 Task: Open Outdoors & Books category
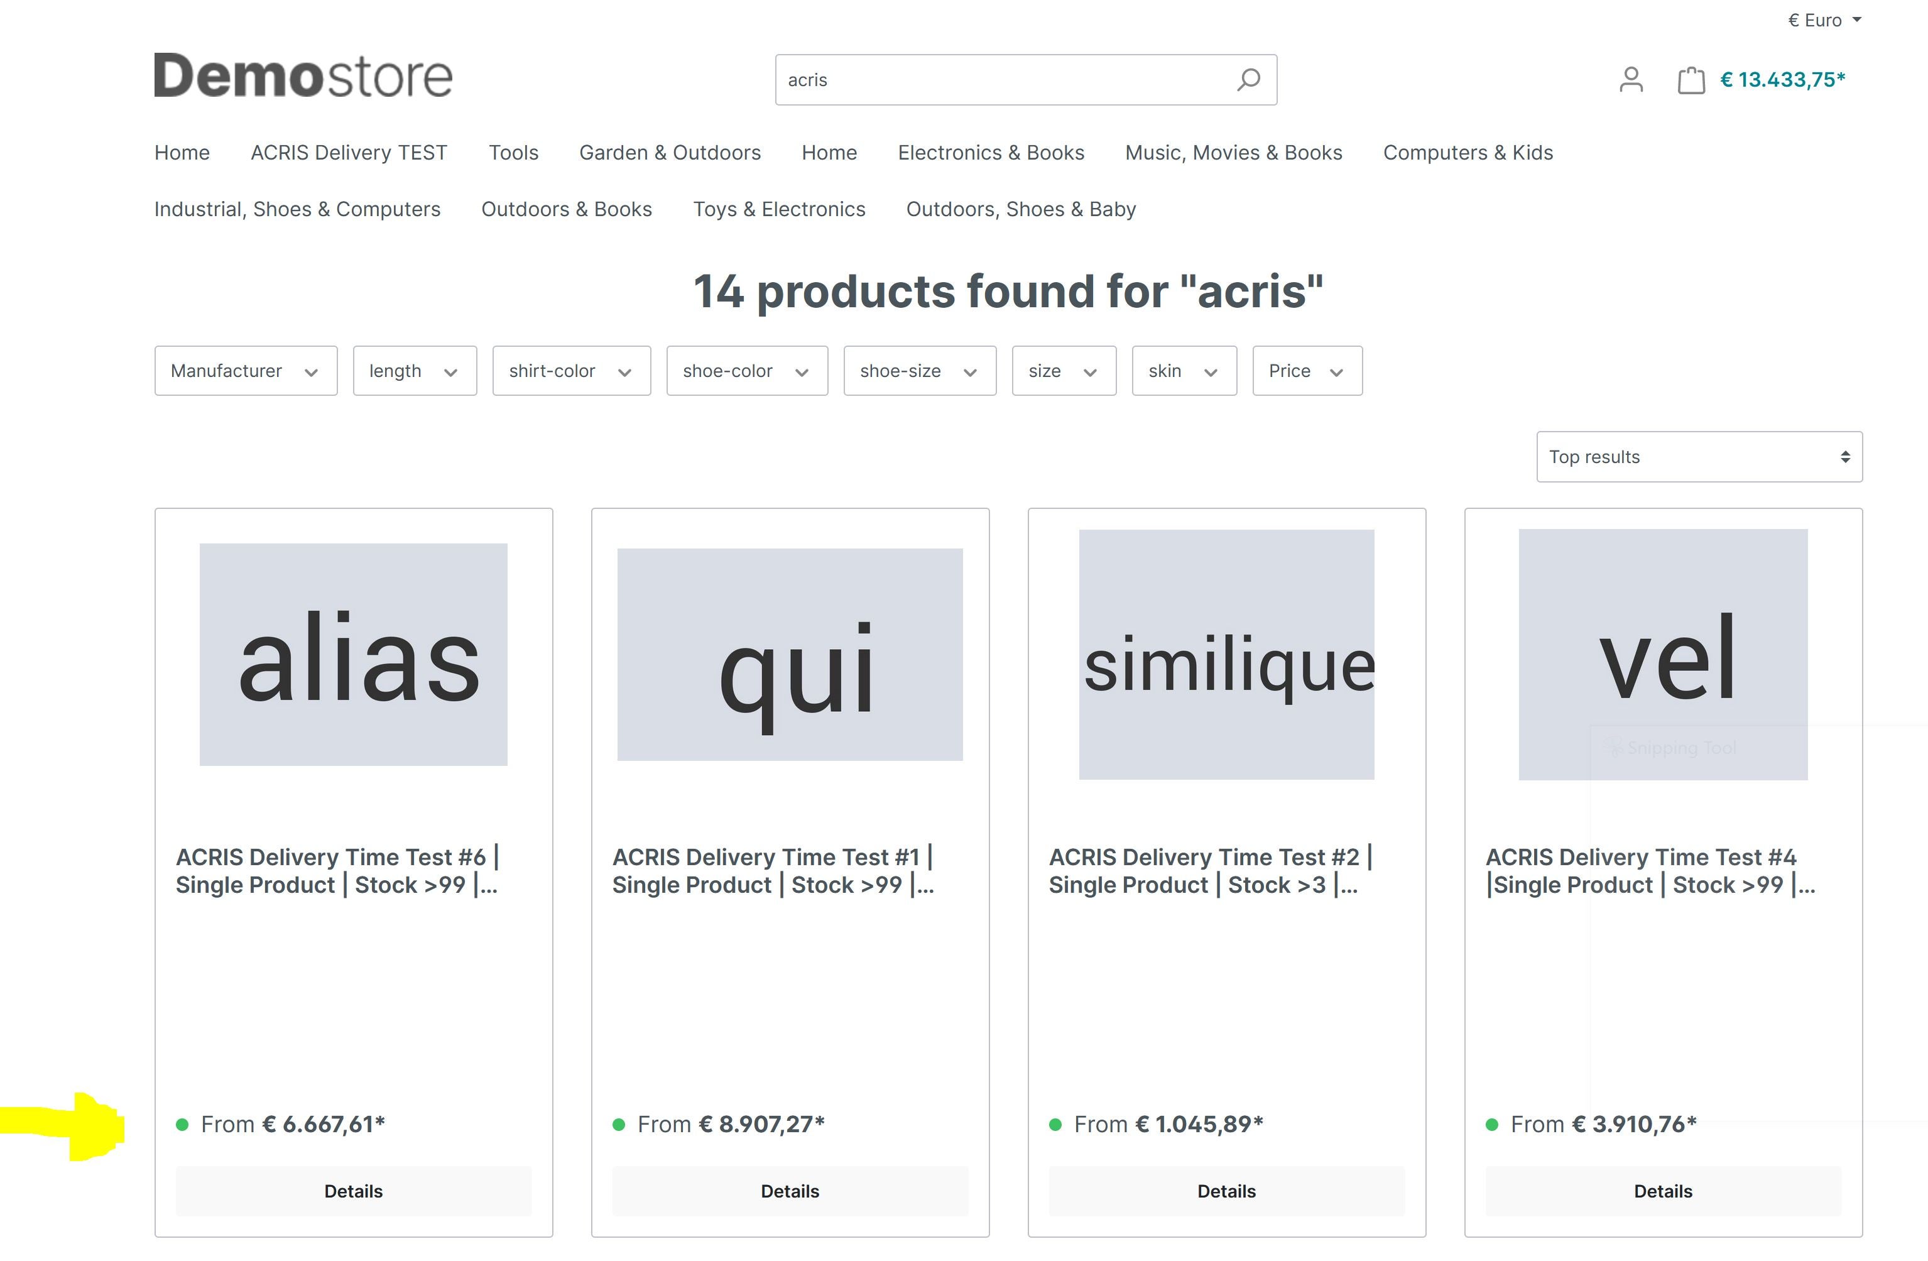tap(566, 209)
